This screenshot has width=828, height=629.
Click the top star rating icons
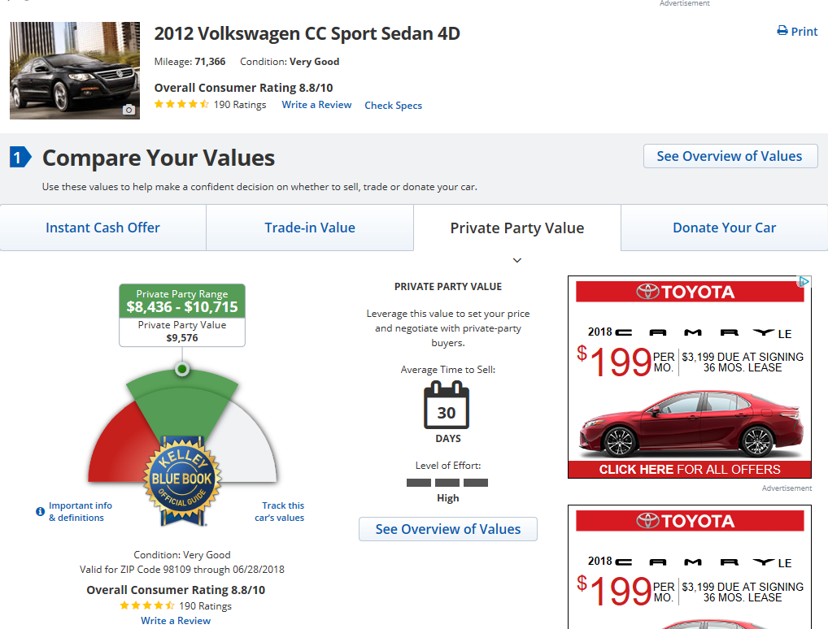point(181,105)
